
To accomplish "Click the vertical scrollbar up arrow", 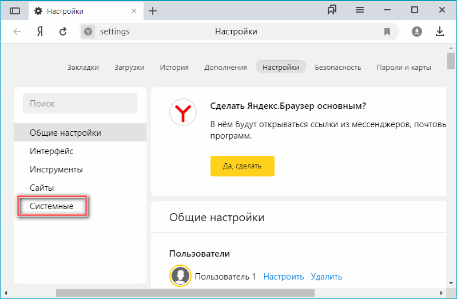I will (451, 48).
